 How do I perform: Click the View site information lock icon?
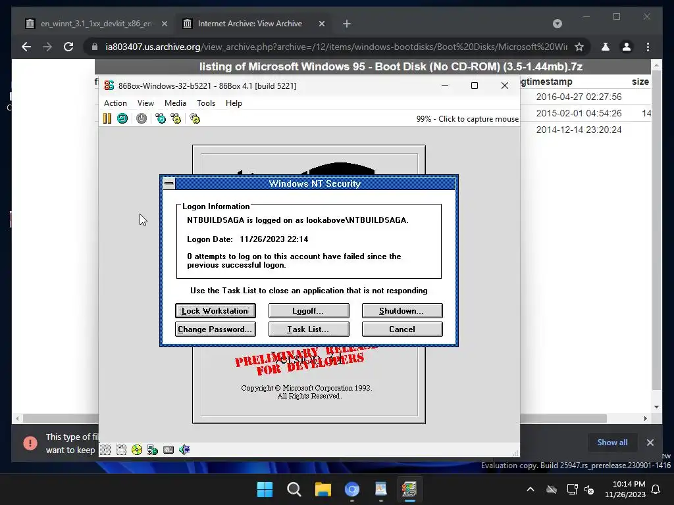(x=95, y=47)
